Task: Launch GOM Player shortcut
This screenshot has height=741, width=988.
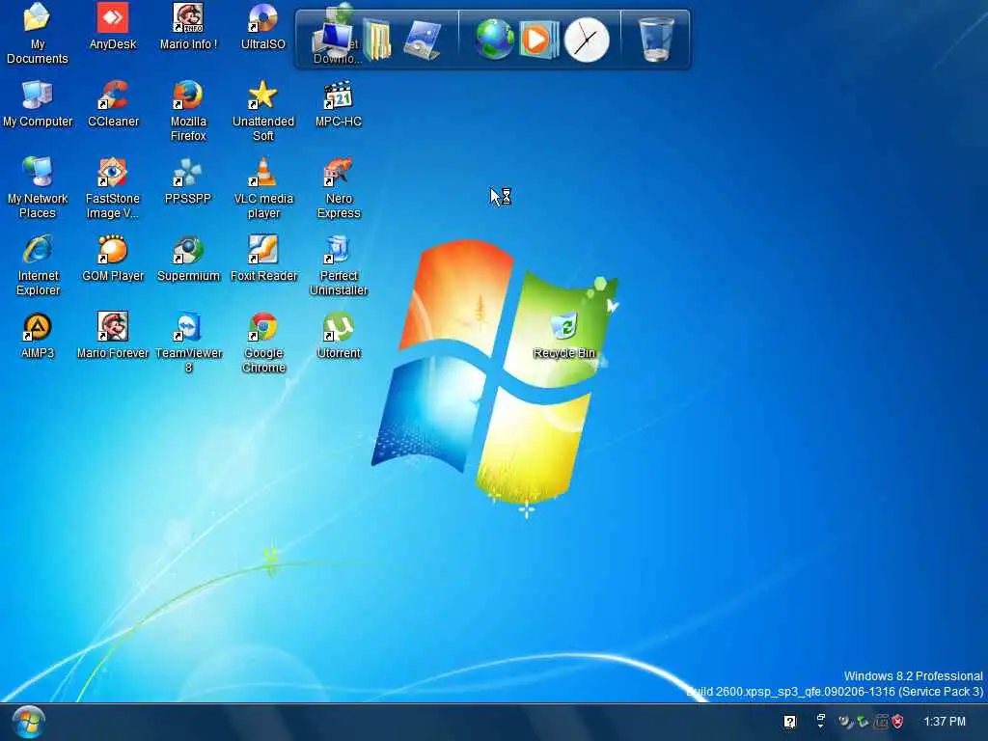Action: point(113,259)
